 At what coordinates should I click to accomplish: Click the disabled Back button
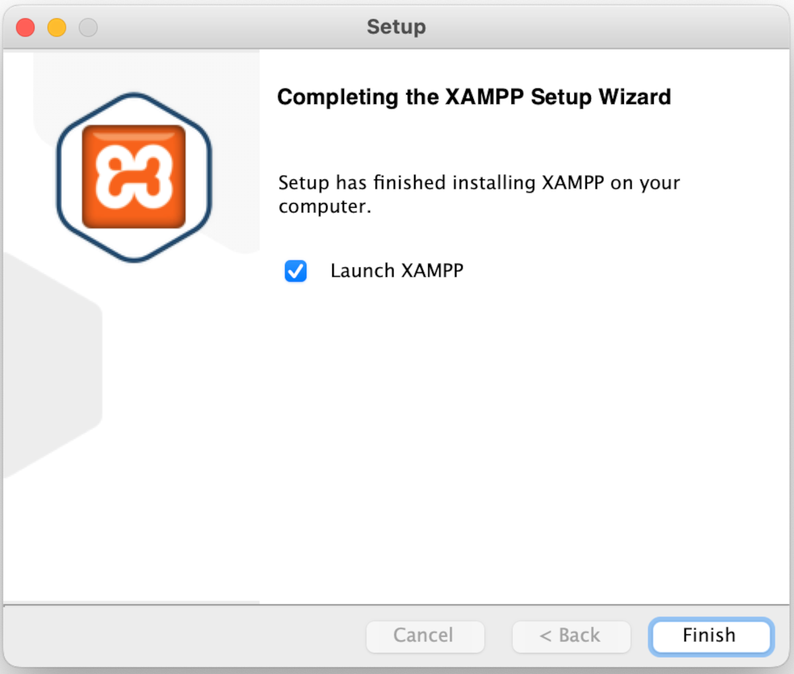[x=570, y=636]
